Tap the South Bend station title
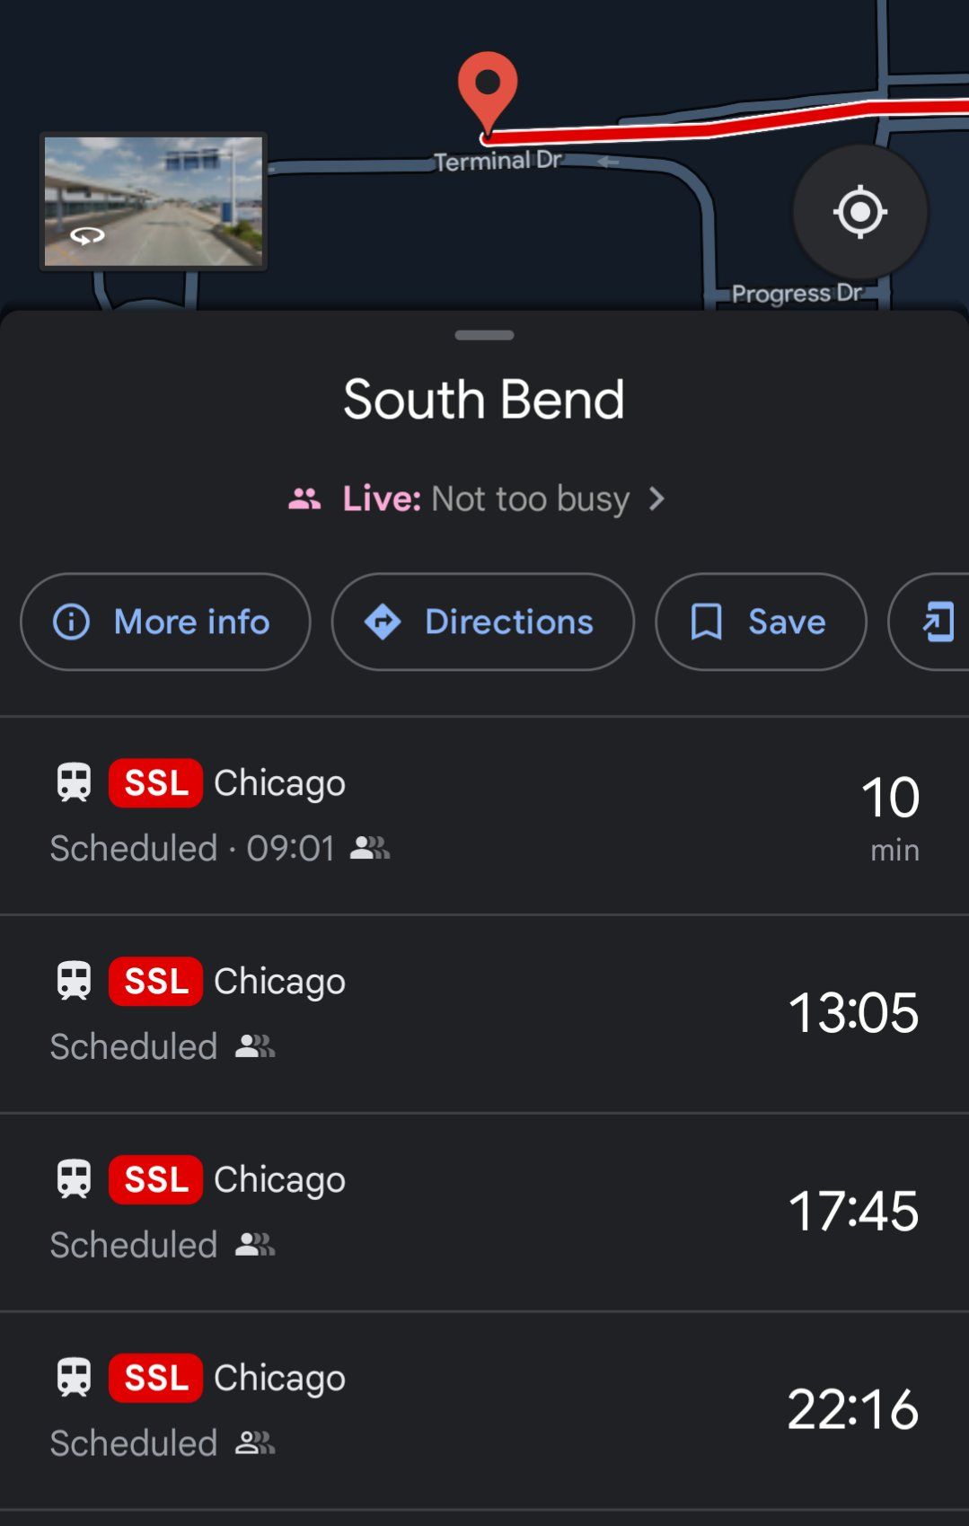The image size is (969, 1526). [x=484, y=400]
